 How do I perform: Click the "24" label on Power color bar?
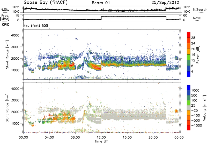(193, 43)
